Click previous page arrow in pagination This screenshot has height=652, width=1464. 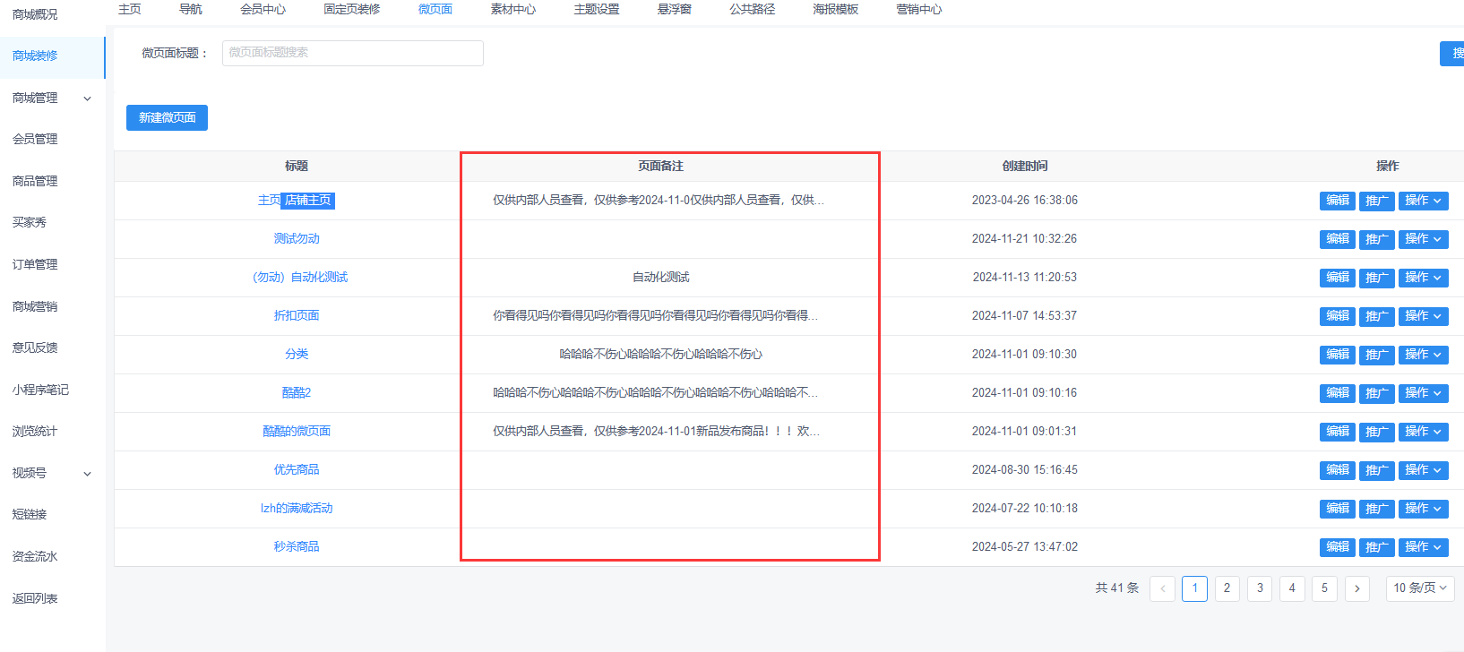(1162, 588)
